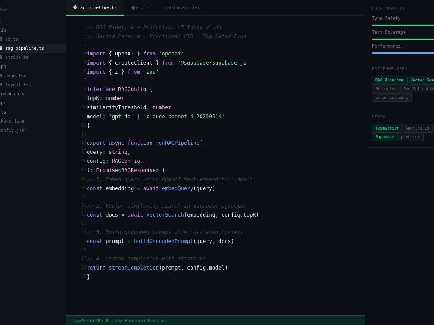Click RAGConfig in the interface declaration
This screenshot has width=434, height=325.
click(132, 89)
